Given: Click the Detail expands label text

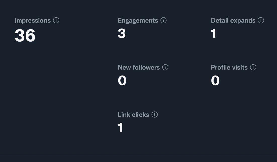Looking at the screenshot, I should (233, 20).
